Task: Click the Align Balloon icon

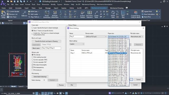Action: click(29, 17)
